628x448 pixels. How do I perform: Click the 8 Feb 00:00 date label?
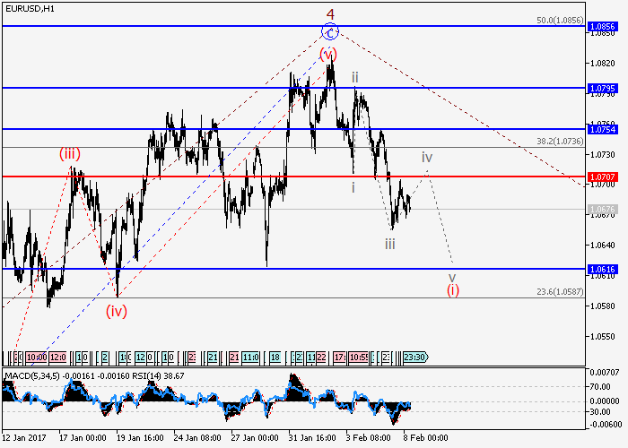[425, 437]
